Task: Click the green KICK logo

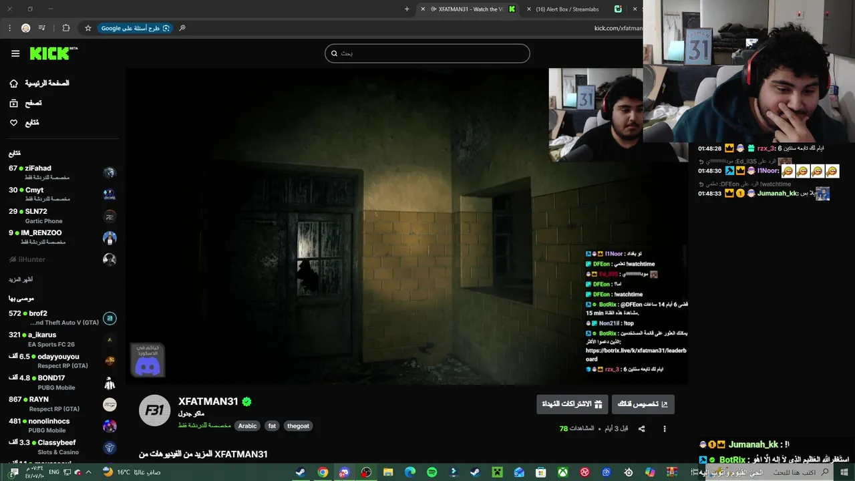Action: (x=53, y=53)
